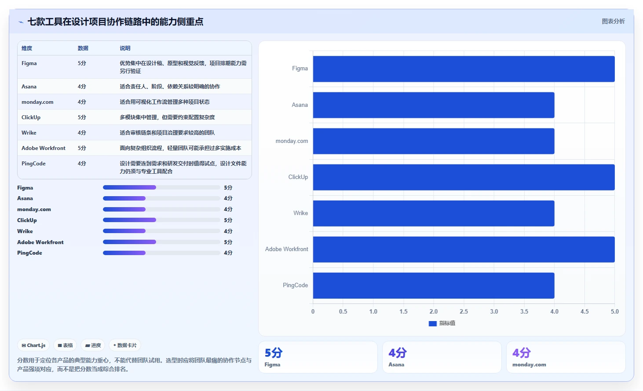Open the 4分 monday.com data card
Screen dimensions: 643x391
pos(566,357)
